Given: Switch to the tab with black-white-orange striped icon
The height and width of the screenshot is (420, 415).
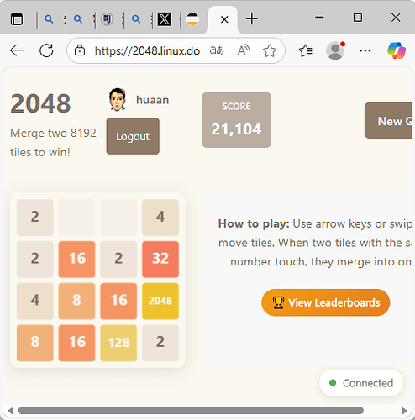Looking at the screenshot, I should (192, 19).
